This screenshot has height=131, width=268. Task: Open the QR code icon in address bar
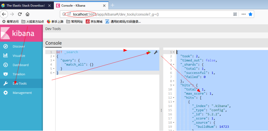(235, 14)
